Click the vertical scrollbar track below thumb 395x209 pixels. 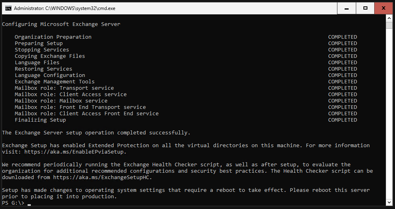point(389,113)
